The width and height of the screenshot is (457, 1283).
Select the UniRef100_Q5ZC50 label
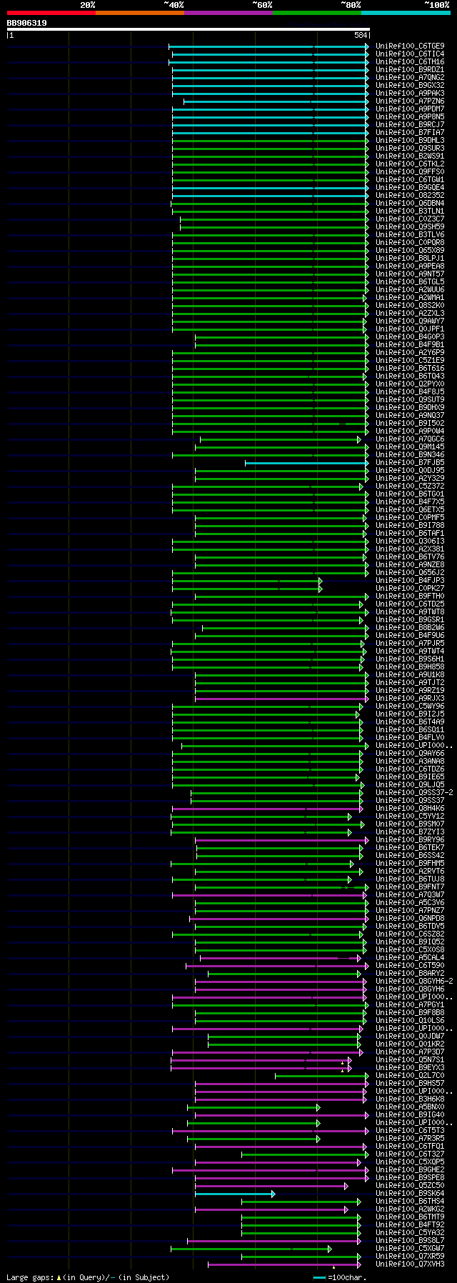(x=410, y=1185)
